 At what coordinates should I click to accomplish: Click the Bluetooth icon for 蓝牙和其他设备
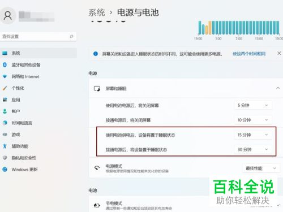(5, 65)
